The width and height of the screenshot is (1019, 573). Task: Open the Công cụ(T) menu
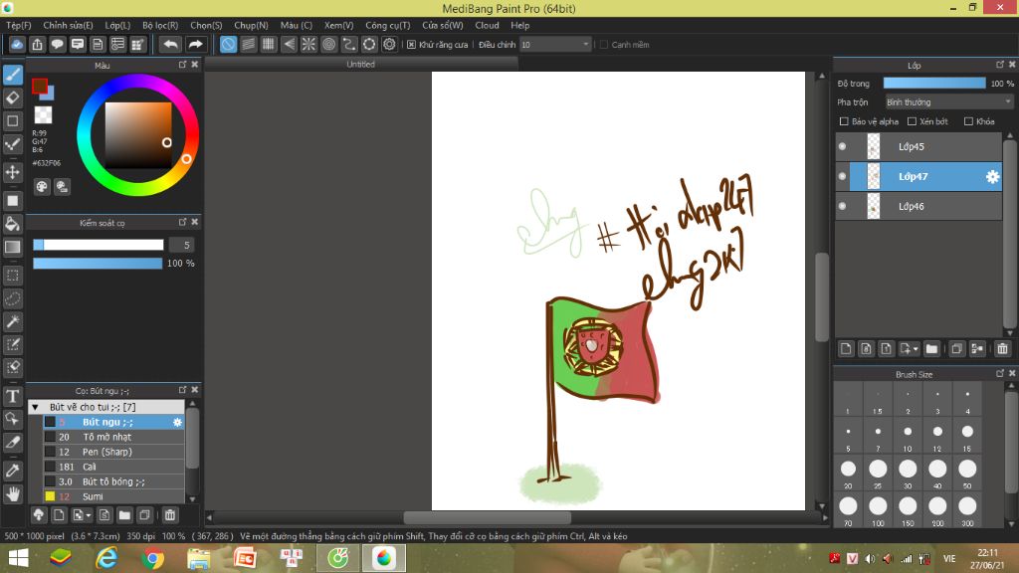(x=387, y=25)
